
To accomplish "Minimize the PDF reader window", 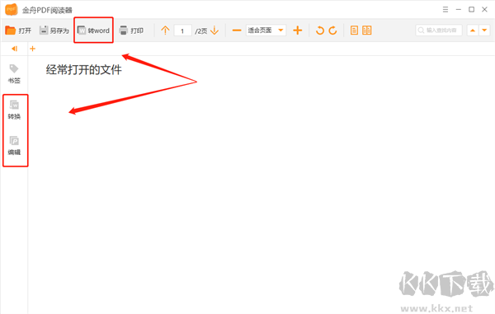I will tap(459, 9).
